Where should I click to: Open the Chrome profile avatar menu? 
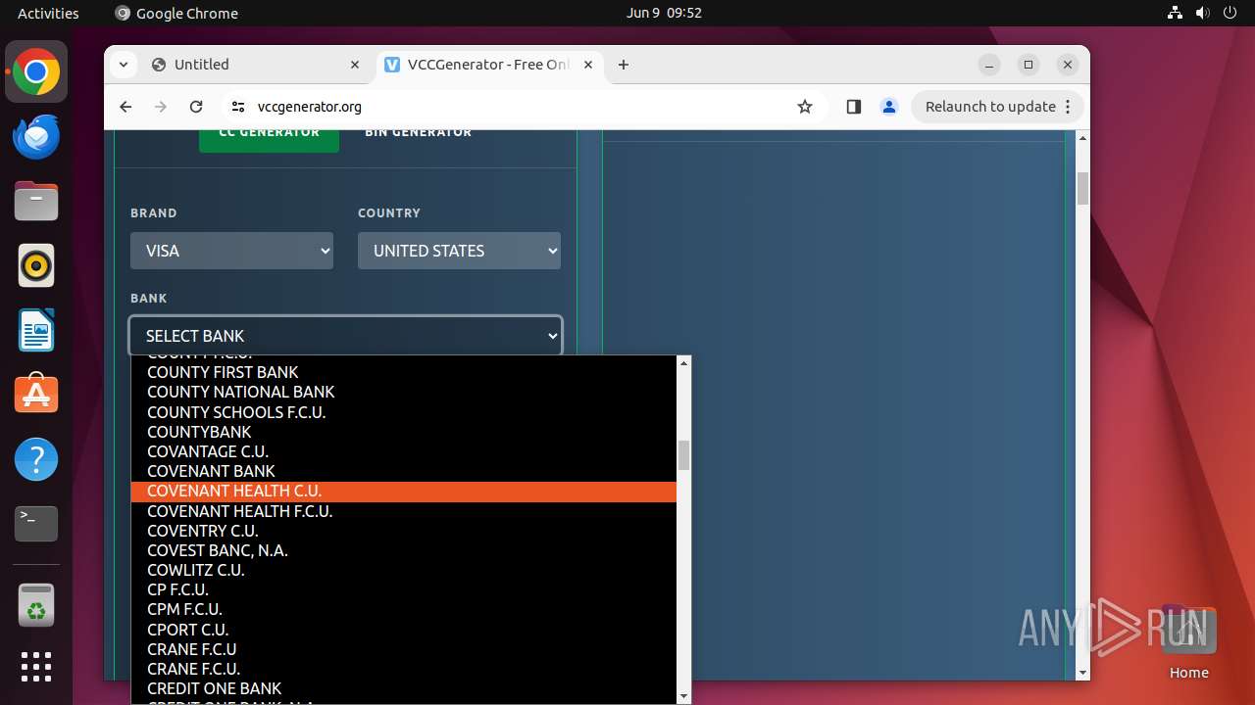[889, 107]
